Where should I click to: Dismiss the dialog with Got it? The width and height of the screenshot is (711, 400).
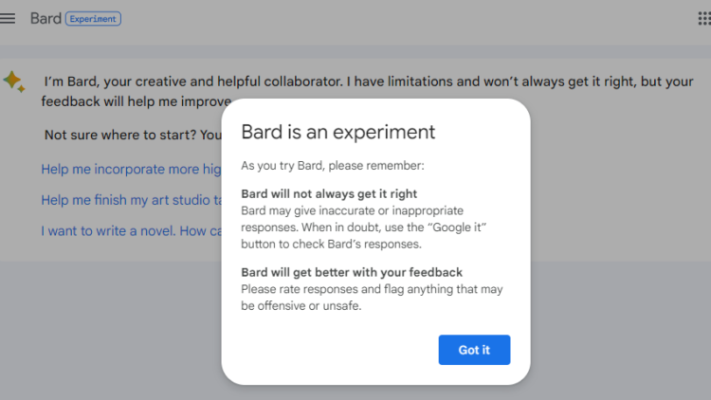click(474, 350)
